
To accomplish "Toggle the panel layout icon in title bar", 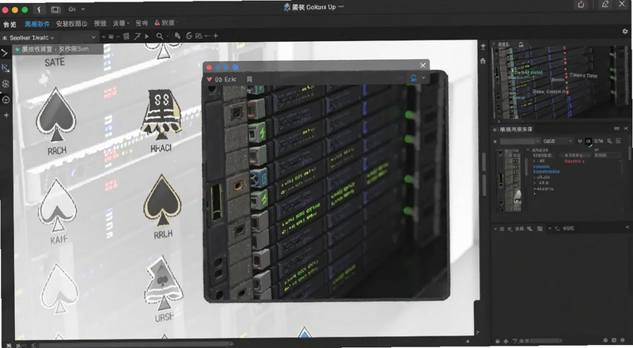I will (55, 9).
